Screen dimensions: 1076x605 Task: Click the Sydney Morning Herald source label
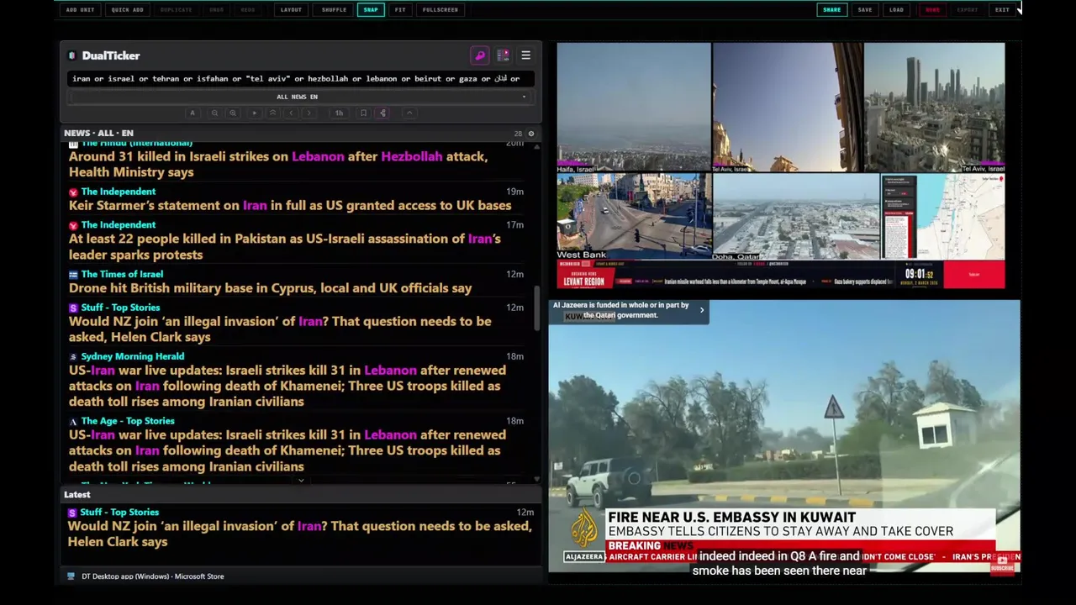(x=133, y=356)
